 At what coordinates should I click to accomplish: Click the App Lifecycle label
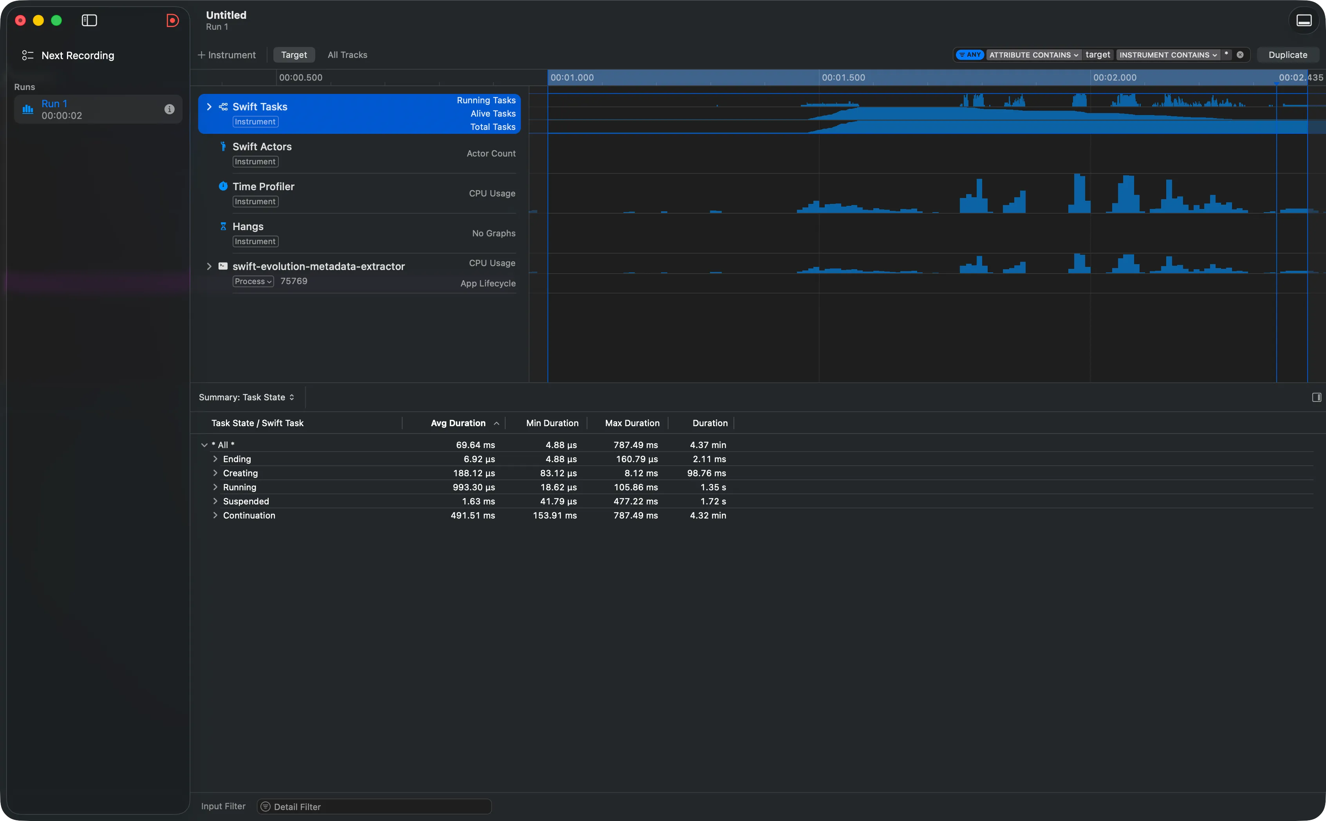(x=488, y=283)
